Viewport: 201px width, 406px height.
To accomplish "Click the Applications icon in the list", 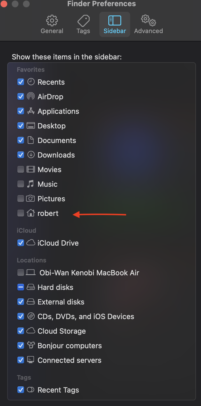I will [31, 111].
